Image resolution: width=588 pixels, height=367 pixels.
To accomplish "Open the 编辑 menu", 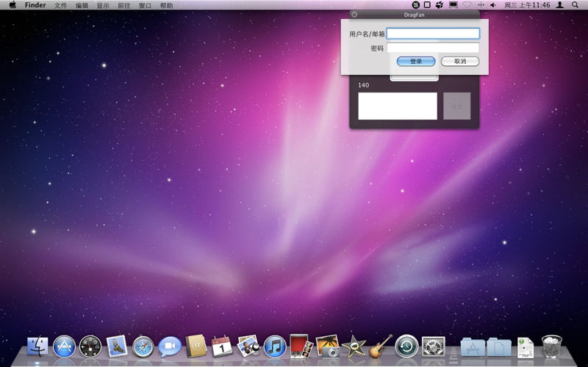I will point(82,5).
